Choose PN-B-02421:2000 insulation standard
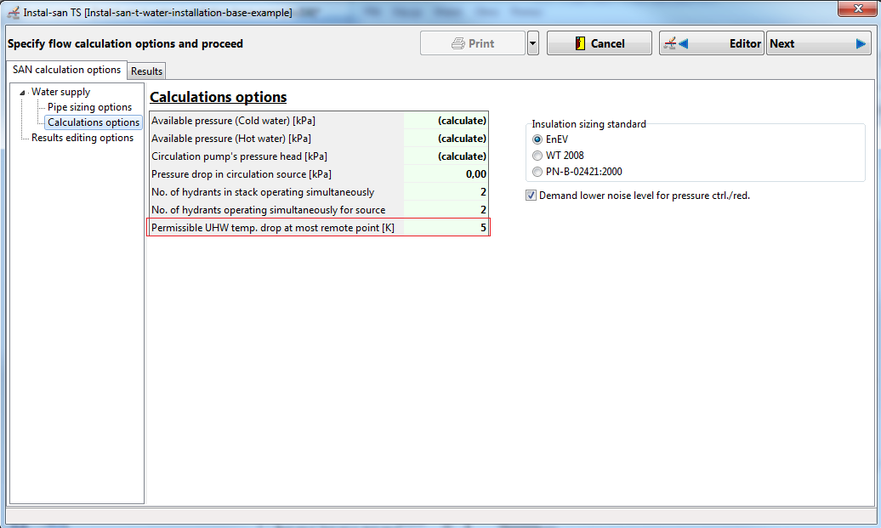This screenshot has width=881, height=528. 537,172
